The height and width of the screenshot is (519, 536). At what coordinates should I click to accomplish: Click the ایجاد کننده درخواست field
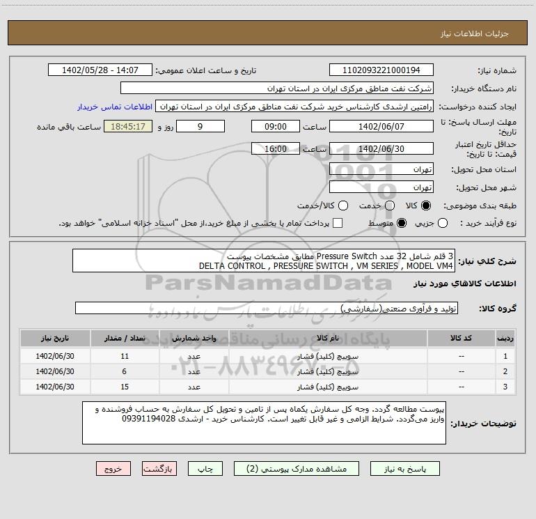pyautogui.click(x=294, y=106)
